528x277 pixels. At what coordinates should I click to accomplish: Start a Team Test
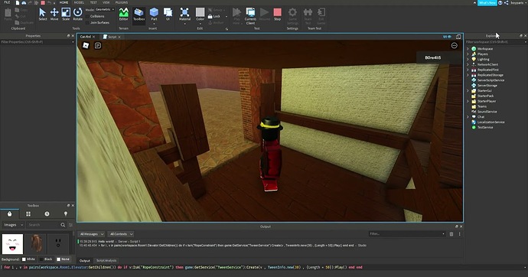(308, 16)
